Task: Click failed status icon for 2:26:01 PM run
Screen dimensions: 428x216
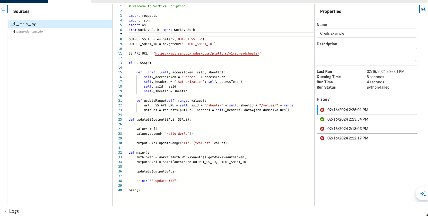Action: pyautogui.click(x=322, y=110)
